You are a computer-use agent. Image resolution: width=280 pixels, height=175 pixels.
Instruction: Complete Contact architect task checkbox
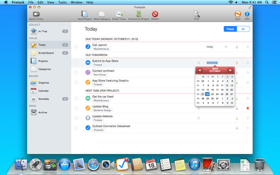click(76, 72)
